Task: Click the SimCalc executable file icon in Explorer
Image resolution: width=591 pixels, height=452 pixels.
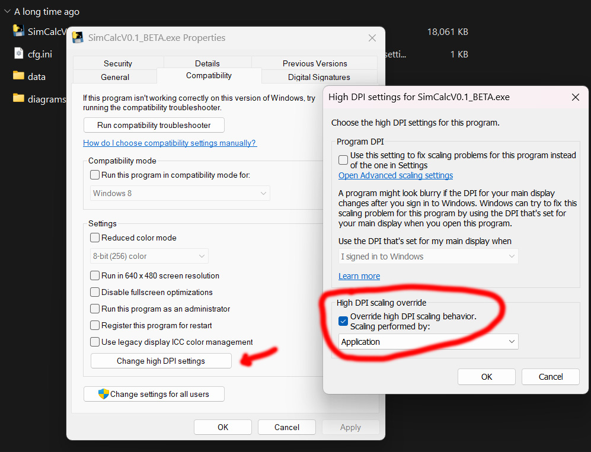Action: click(x=18, y=30)
